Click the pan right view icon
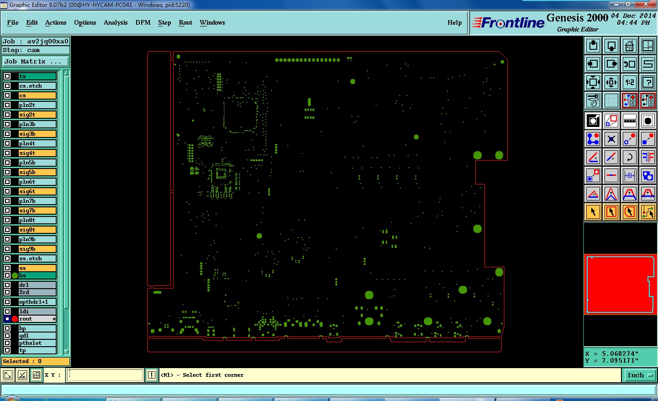This screenshot has height=401, width=658. tap(611, 64)
